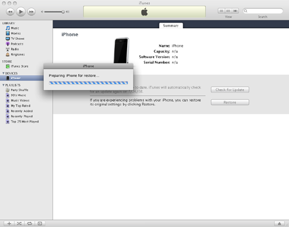Open Top 25 Most Played playlist
The width and height of the screenshot is (289, 227).
[22, 121]
